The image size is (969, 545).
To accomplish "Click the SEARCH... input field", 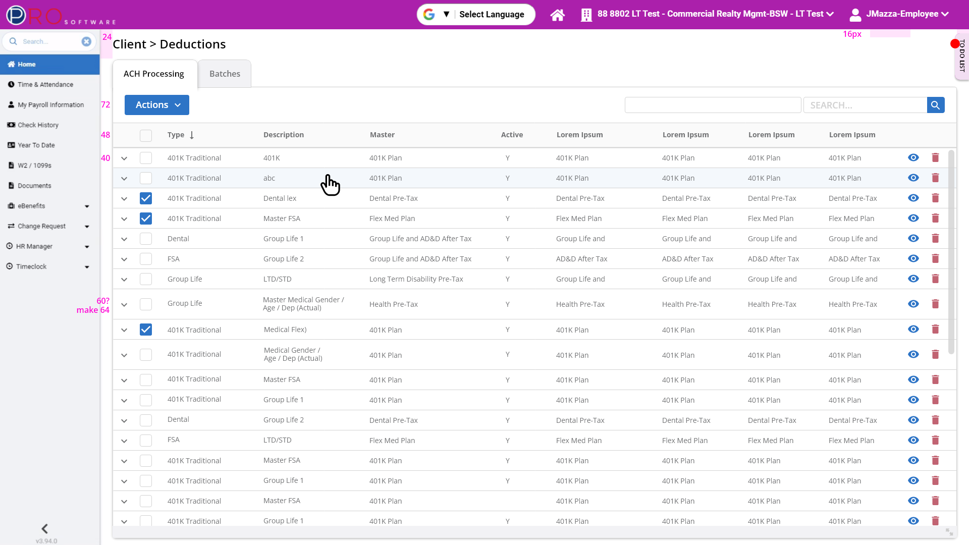I will 865,105.
